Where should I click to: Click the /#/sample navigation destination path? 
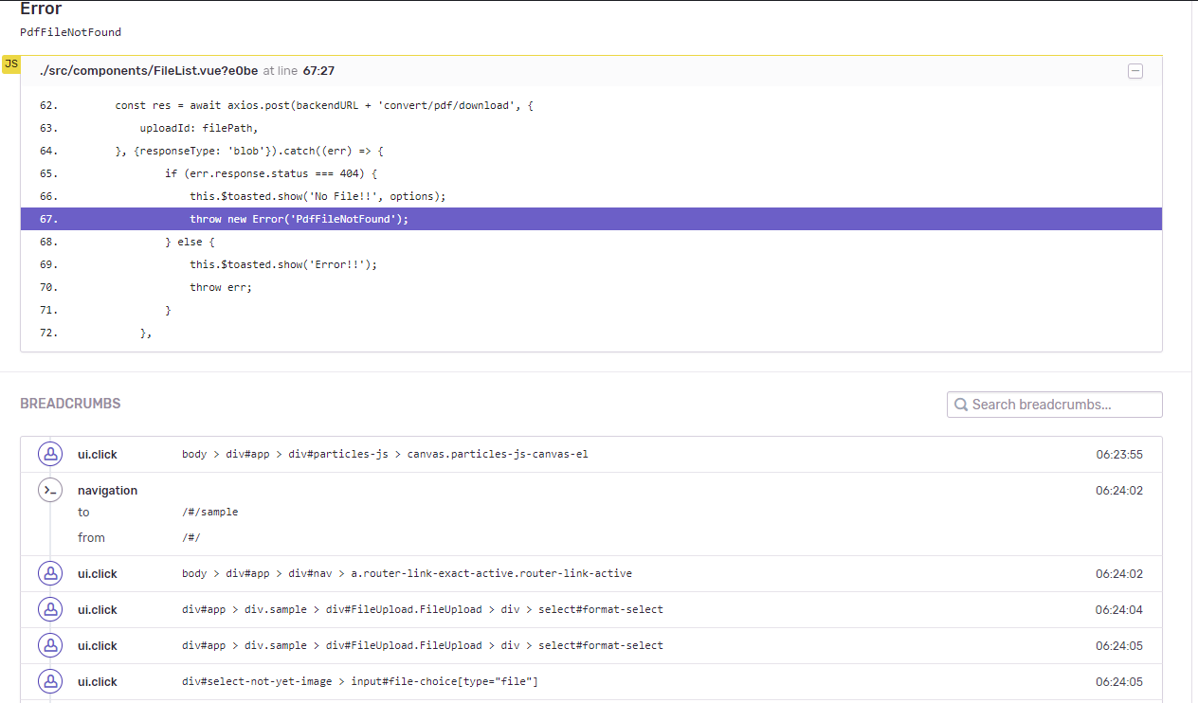(209, 512)
